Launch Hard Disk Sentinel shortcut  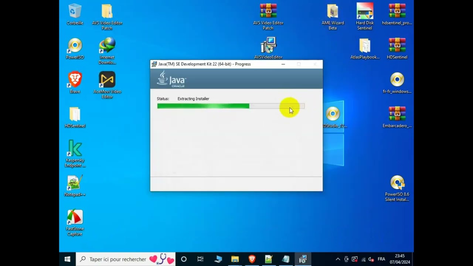(365, 17)
